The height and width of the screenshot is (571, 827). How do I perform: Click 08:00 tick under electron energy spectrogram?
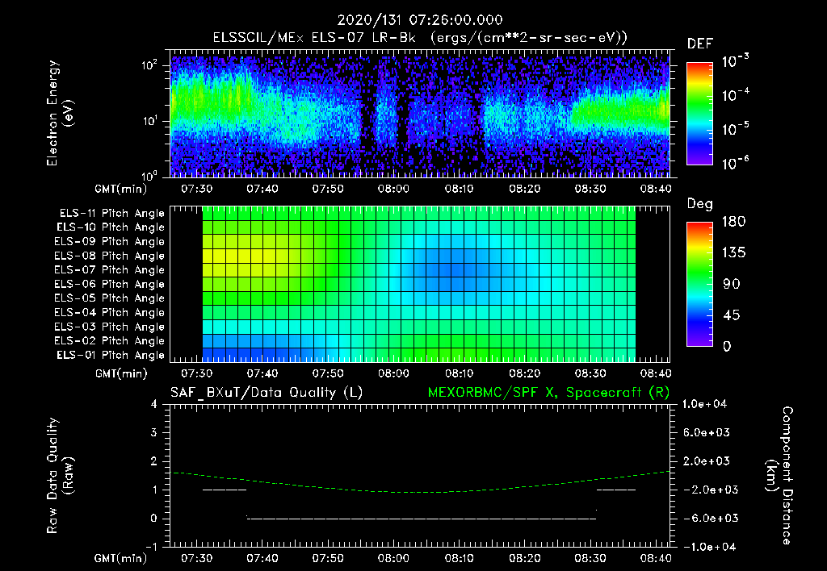pos(393,189)
